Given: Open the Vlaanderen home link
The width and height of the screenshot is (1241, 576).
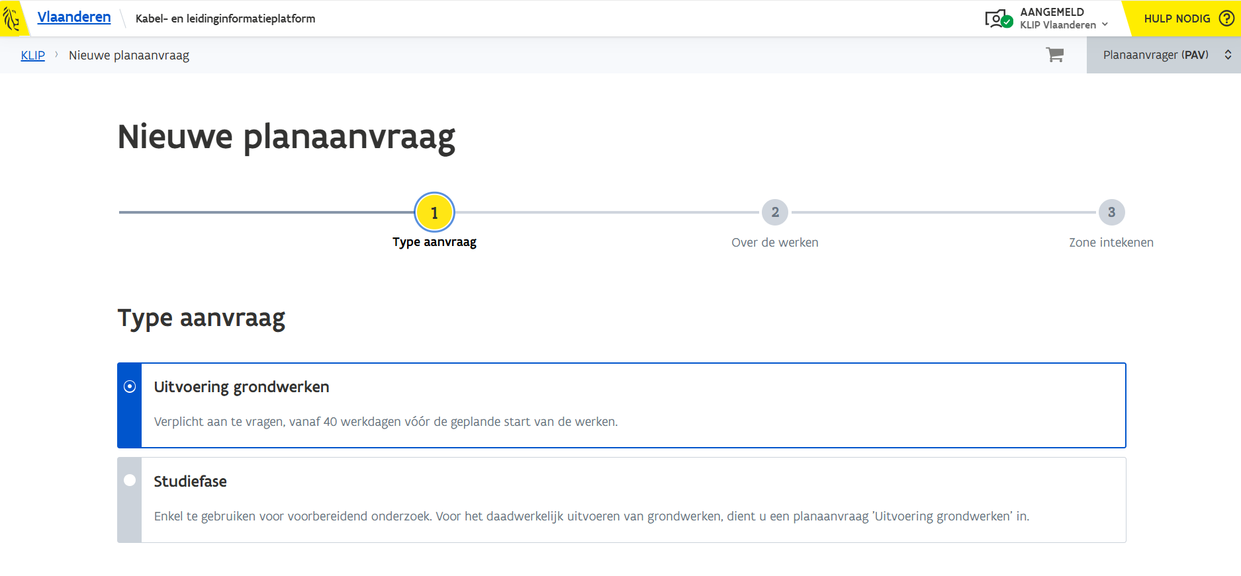Looking at the screenshot, I should [74, 17].
